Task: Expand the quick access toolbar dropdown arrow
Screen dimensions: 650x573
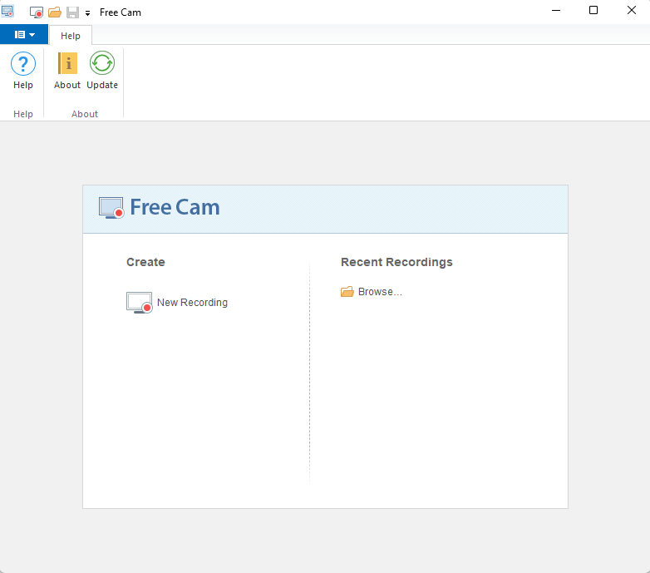Action: coord(87,13)
